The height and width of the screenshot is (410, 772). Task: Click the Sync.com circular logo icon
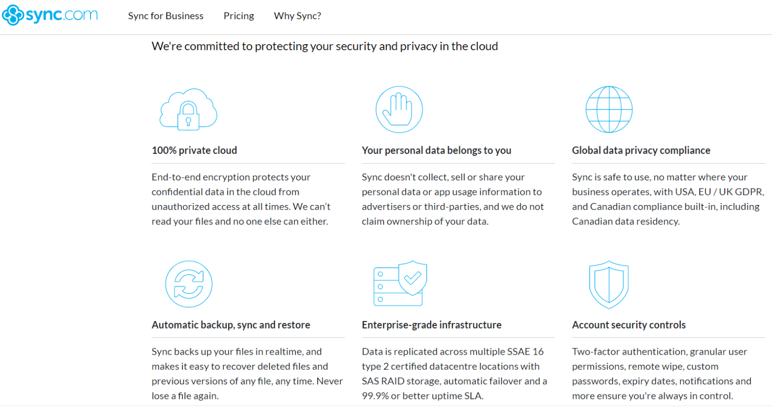[12, 15]
